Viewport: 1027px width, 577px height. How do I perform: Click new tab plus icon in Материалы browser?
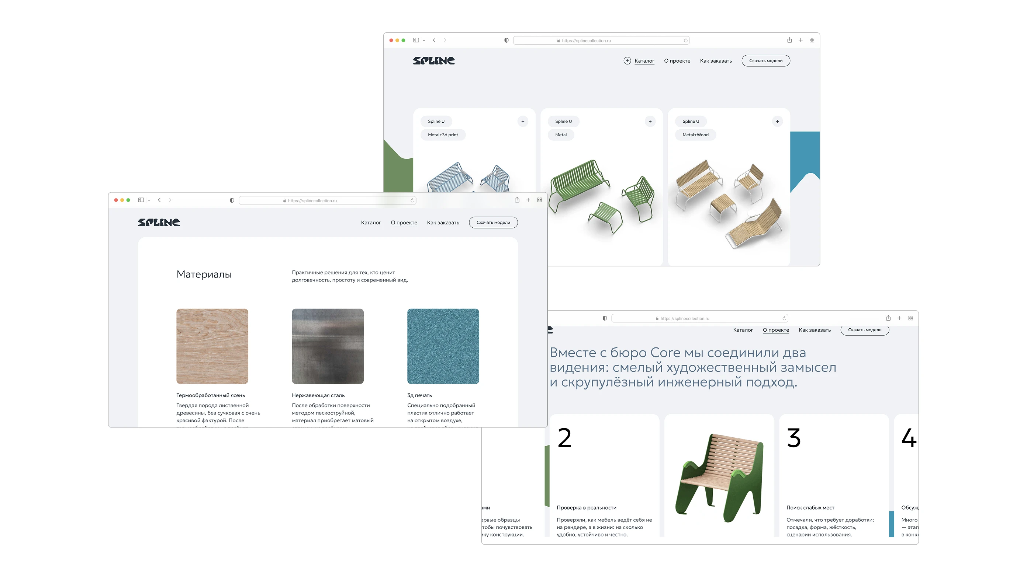coord(528,200)
